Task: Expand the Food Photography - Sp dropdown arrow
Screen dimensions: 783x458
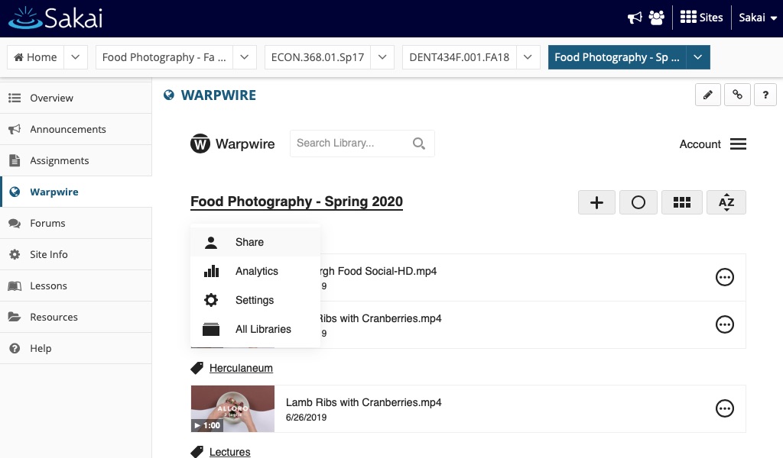Action: click(x=698, y=57)
